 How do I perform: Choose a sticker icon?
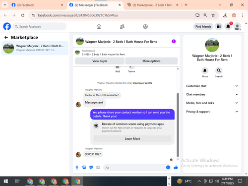tap(91, 168)
